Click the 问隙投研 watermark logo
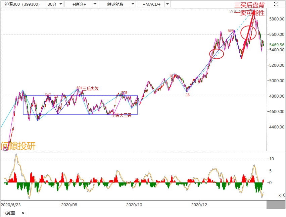 pos(18,146)
